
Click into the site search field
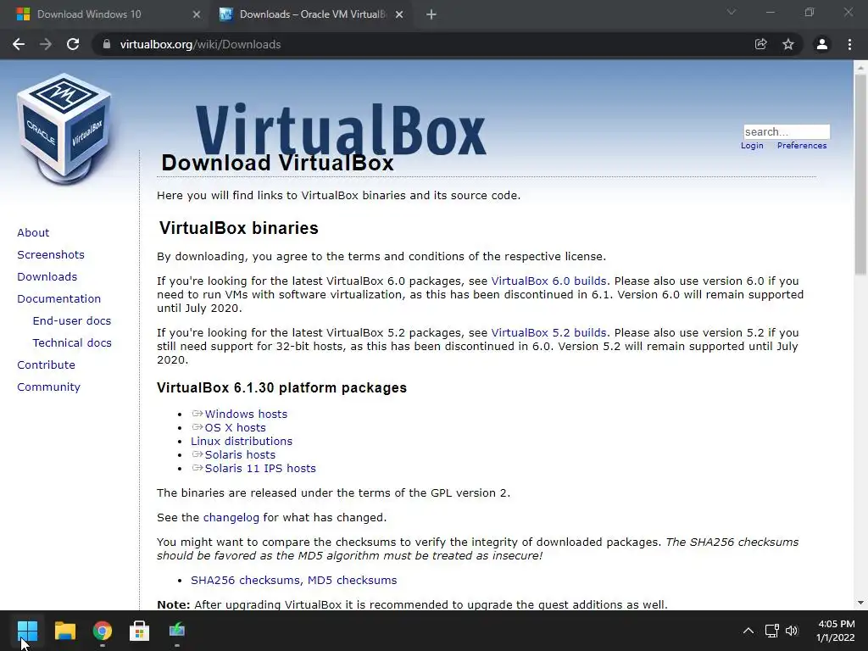pyautogui.click(x=787, y=131)
